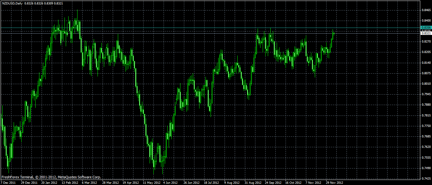Click the 0.8270 price scale value
Viewport: 432px width, 185px height.
tap(426, 42)
